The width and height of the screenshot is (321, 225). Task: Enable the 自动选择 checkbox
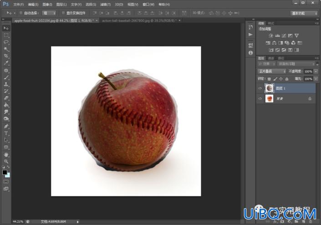point(20,13)
